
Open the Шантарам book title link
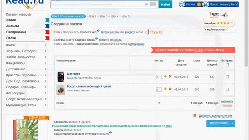pos(74,73)
